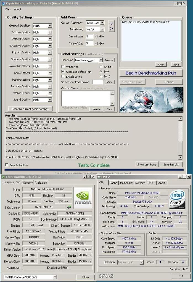Open the File menu

pyautogui.click(x=7, y=9)
